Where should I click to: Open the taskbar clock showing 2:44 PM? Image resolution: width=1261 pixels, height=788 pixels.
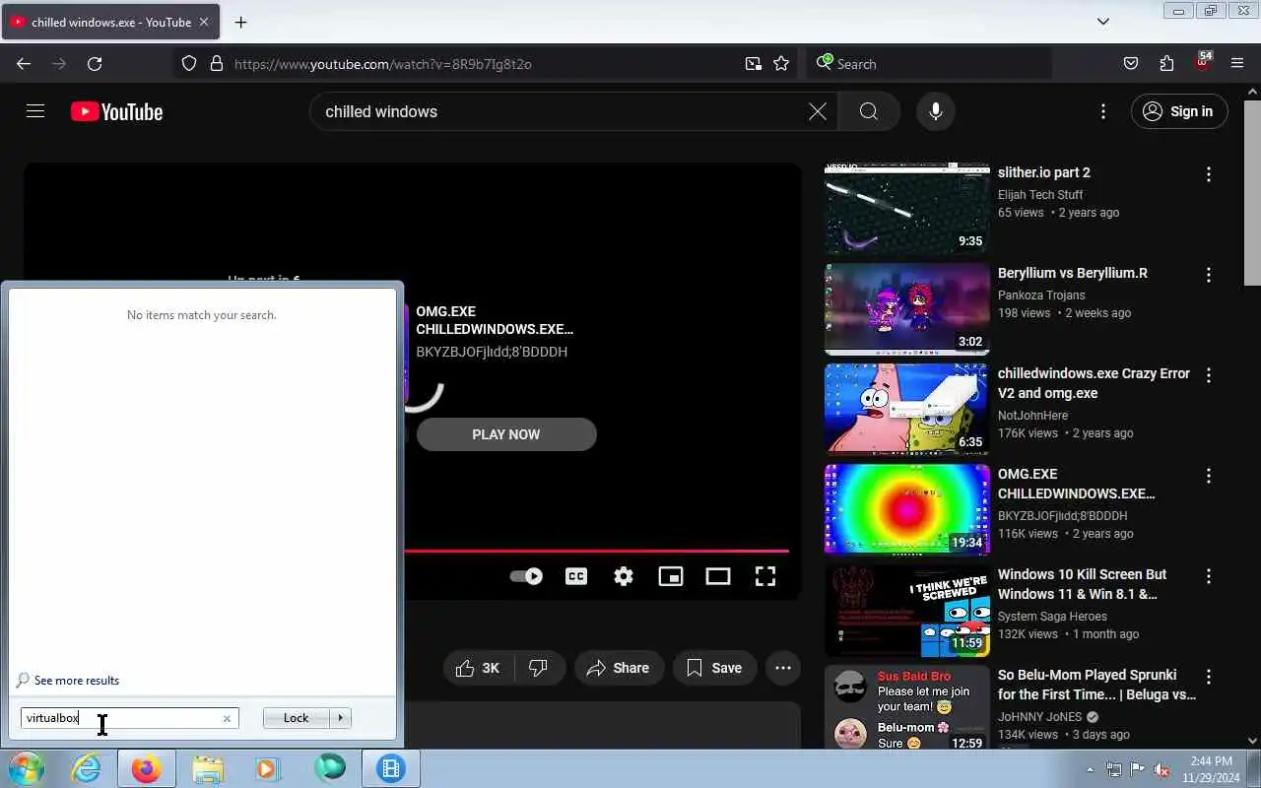(1212, 769)
